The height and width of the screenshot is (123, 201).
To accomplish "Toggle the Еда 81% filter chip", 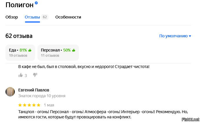I will click(x=20, y=52).
